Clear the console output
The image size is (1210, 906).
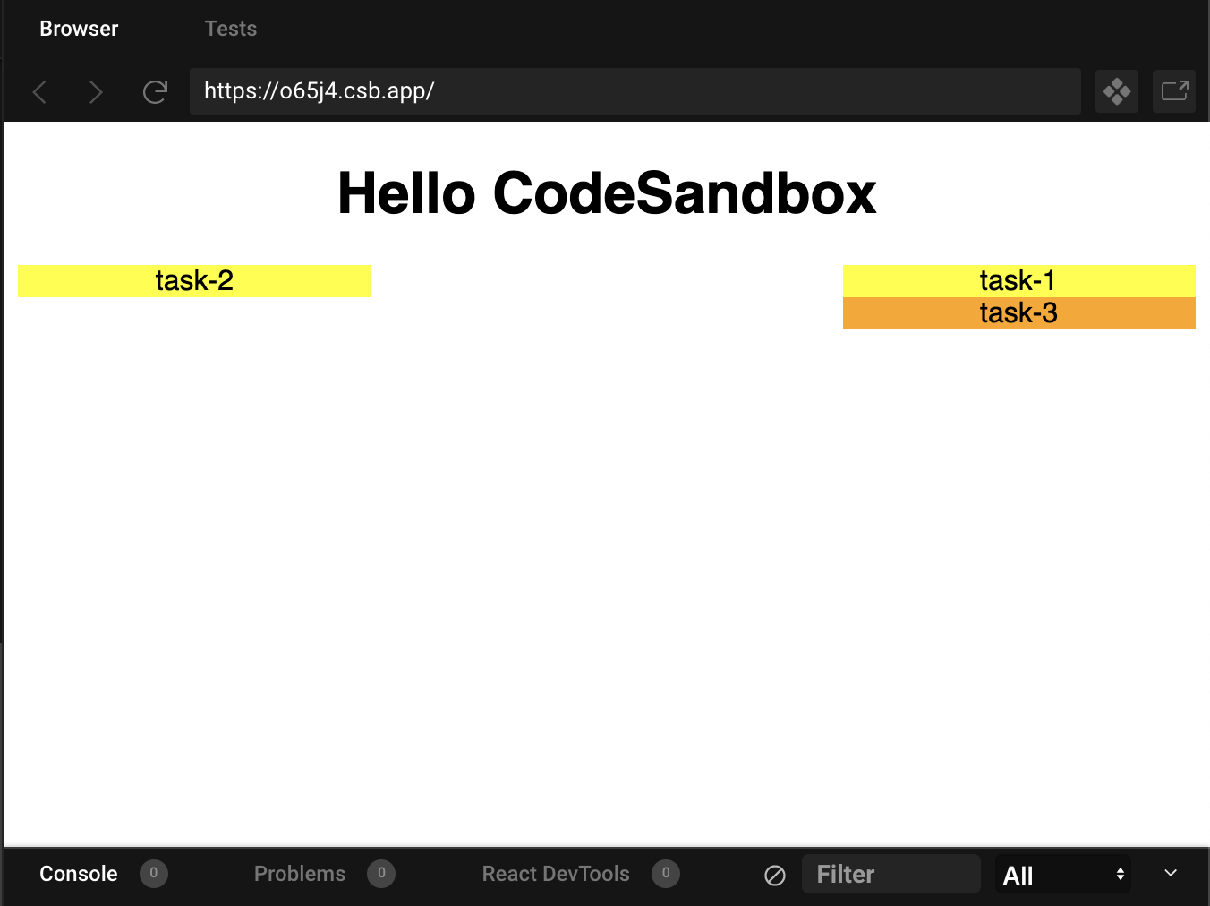click(x=775, y=875)
